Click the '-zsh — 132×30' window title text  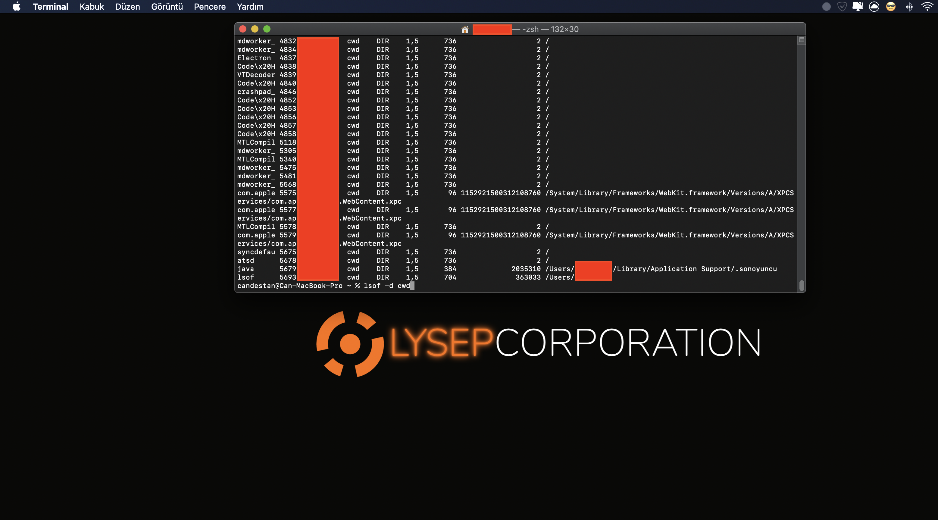pyautogui.click(x=550, y=29)
